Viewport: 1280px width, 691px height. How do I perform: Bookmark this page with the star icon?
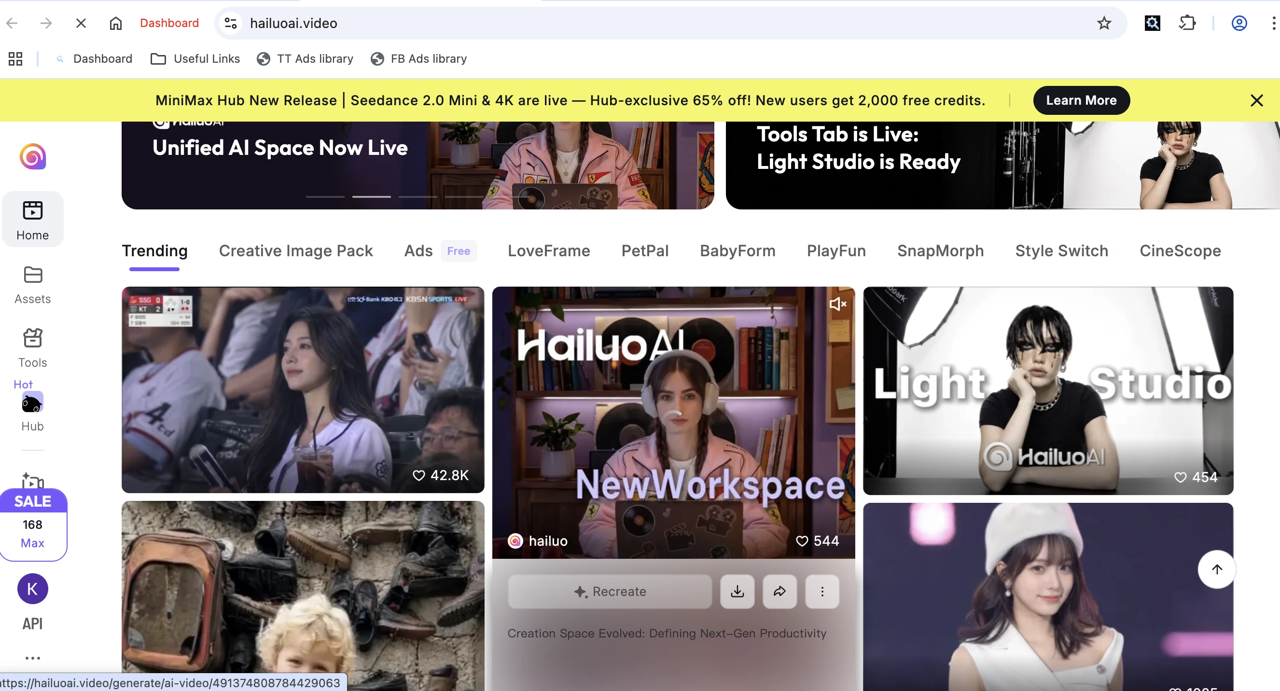pos(1104,23)
